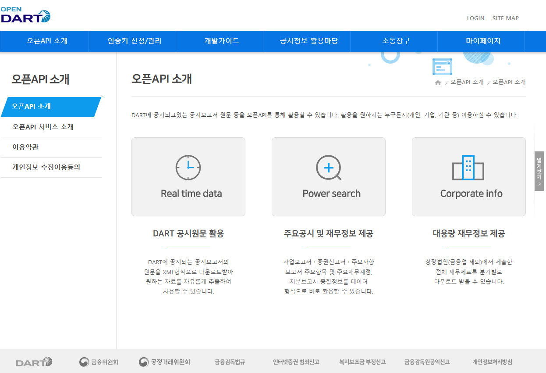Viewport: 546px width, 373px height.
Task: Open the 마이페이지 menu
Action: click(483, 41)
